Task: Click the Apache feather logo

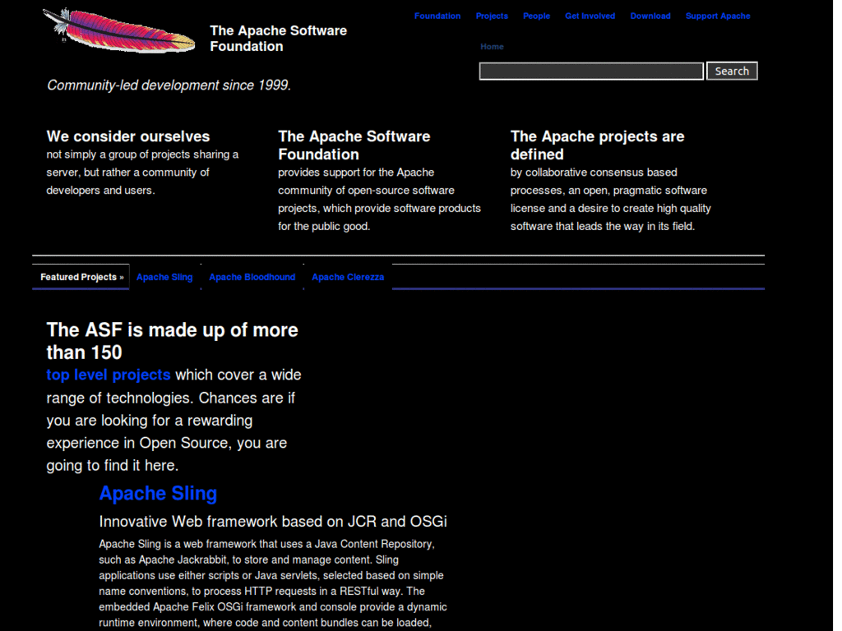Action: click(118, 30)
